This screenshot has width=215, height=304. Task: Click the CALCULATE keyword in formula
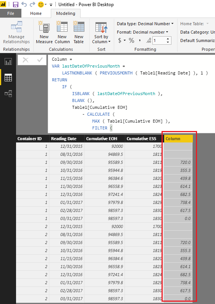tap(98, 114)
